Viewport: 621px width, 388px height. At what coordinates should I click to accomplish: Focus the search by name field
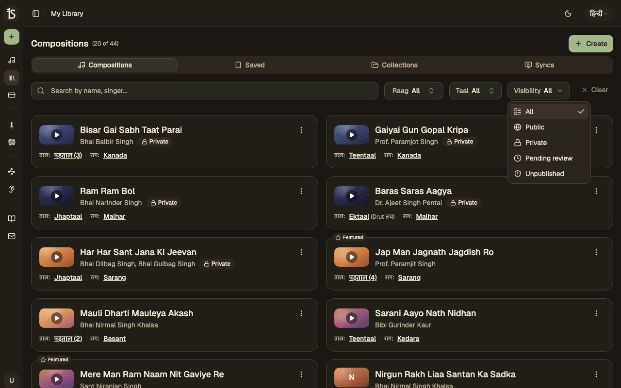205,91
